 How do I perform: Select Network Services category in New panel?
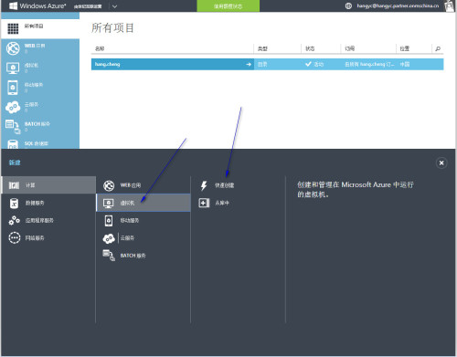pyautogui.click(x=48, y=238)
